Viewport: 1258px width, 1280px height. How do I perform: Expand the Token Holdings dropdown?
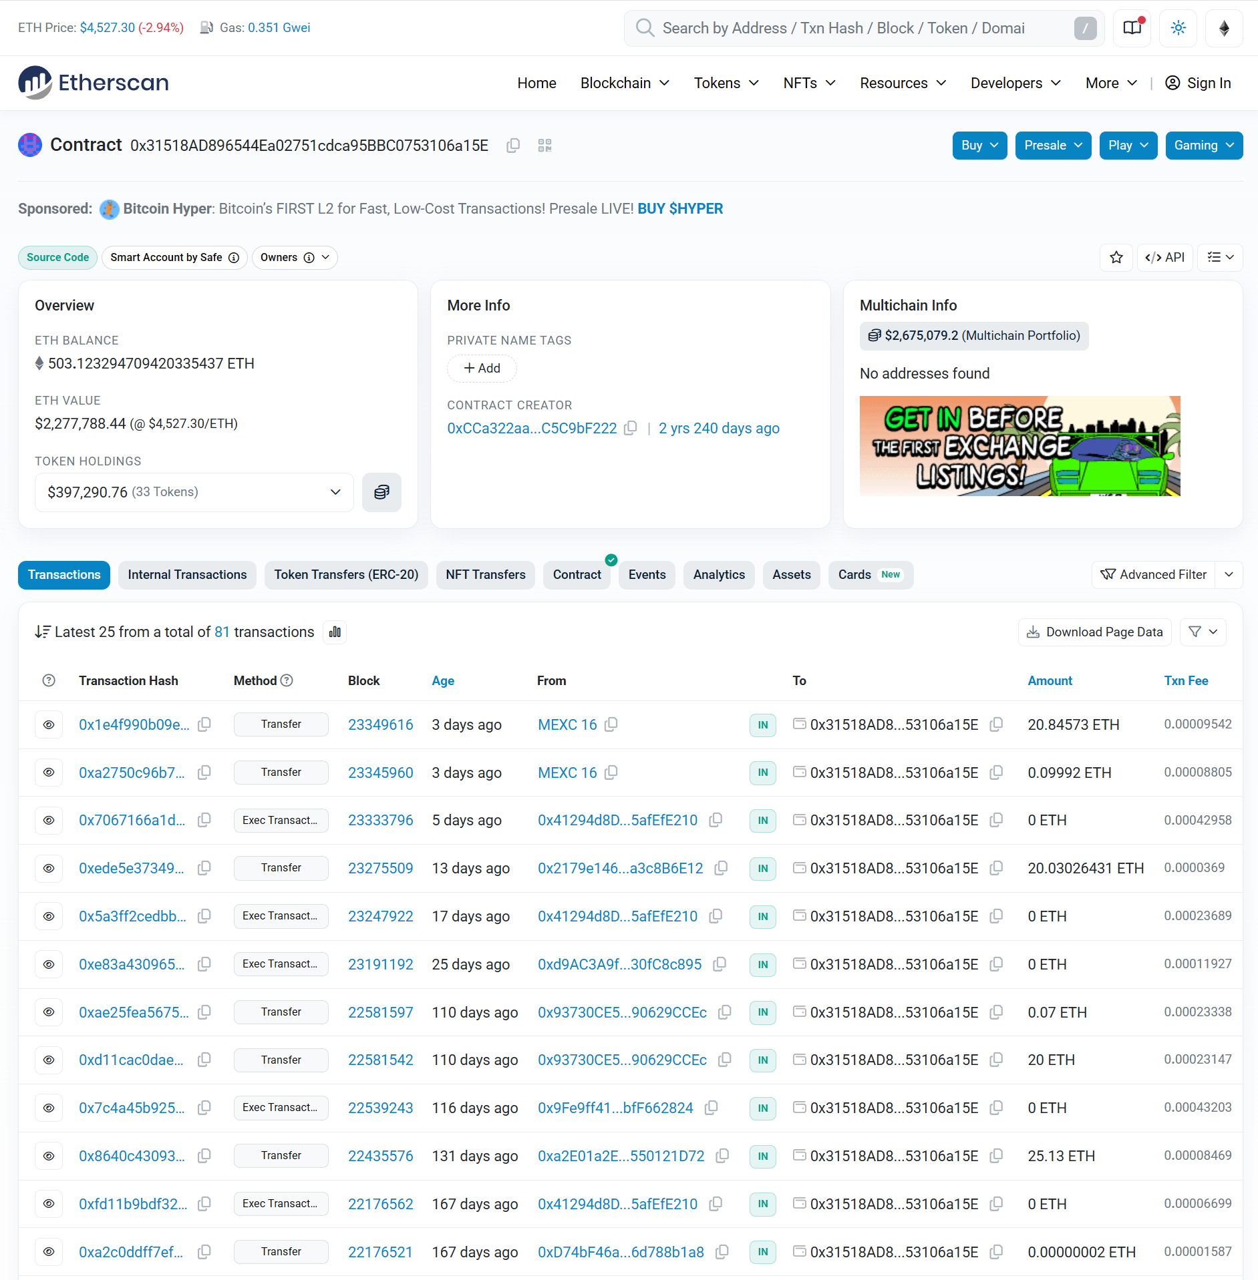click(335, 492)
